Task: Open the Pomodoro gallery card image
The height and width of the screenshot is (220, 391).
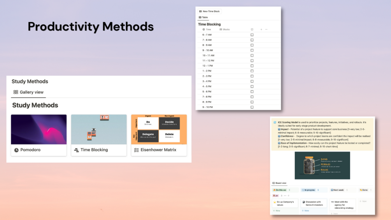Action: [x=39, y=129]
